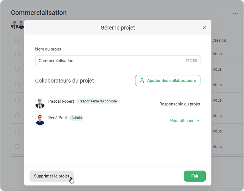Image resolution: width=244 pixels, height=191 pixels.
Task: Click the Admin badge beside René Petit
Action: pyautogui.click(x=77, y=118)
